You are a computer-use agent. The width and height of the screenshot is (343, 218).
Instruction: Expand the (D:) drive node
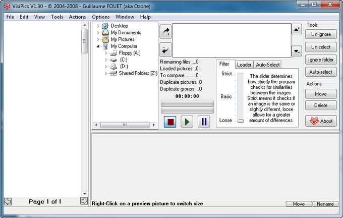coord(106,67)
